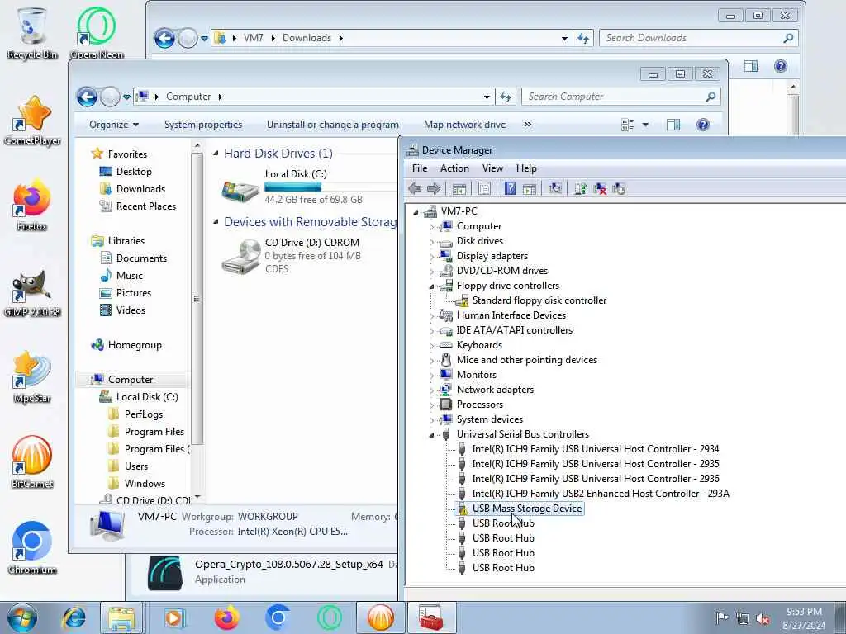Open Firefox from taskbar
Image resolution: width=846 pixels, height=634 pixels.
[226, 617]
